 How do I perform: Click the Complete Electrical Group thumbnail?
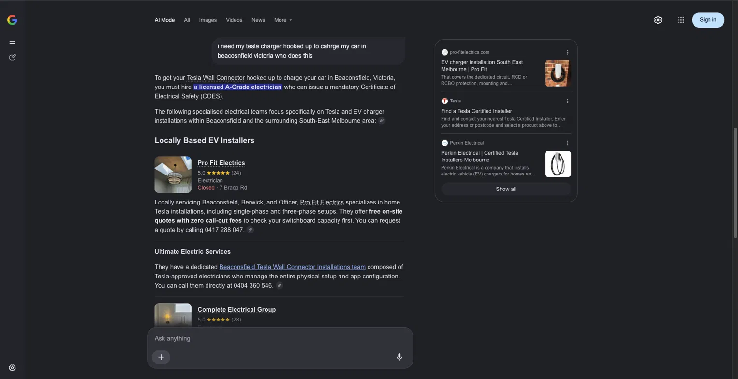point(173,315)
